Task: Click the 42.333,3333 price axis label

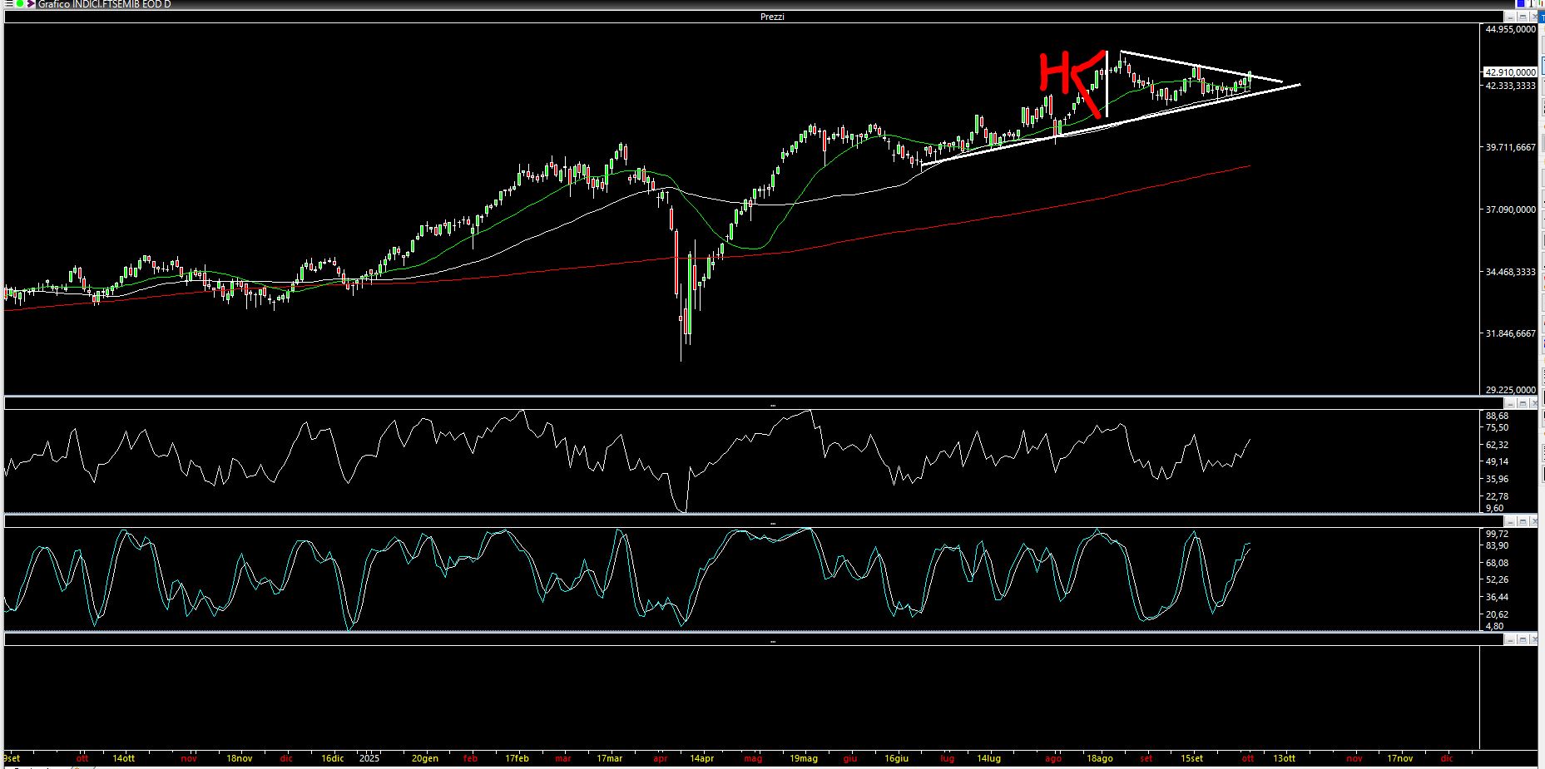Action: (x=1511, y=86)
